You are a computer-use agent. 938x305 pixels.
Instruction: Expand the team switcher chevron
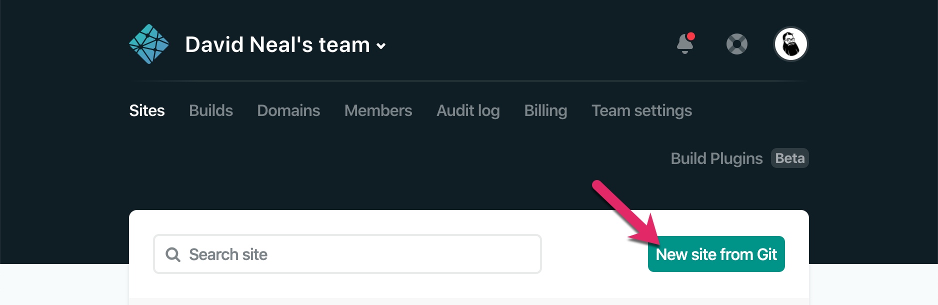tap(381, 46)
